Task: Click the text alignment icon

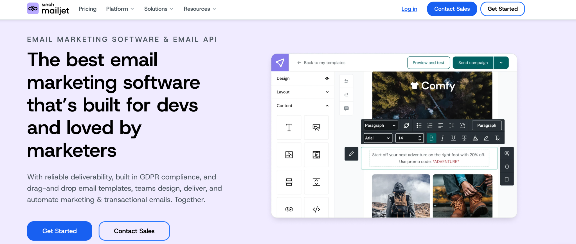Action: [x=441, y=126]
